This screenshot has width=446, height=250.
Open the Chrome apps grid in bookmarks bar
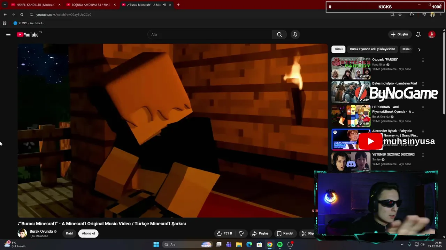(5, 23)
